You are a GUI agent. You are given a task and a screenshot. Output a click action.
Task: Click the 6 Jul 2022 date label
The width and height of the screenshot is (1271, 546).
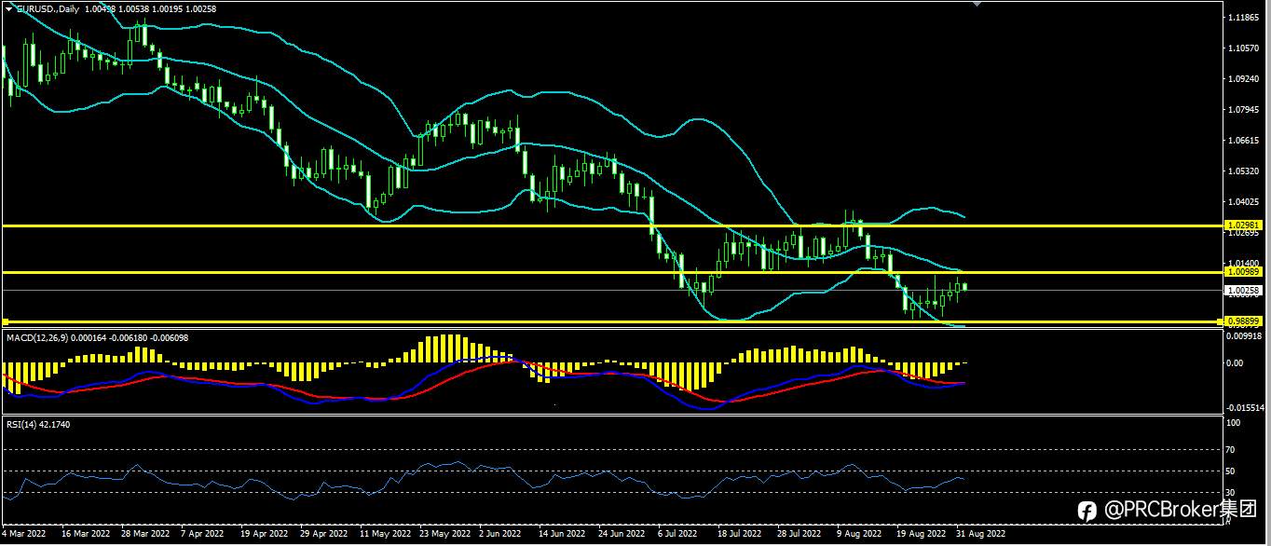(x=677, y=534)
